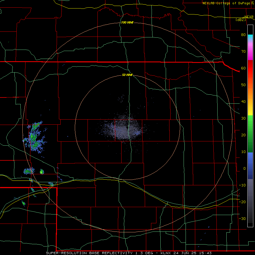255x255 pixels.
Task: Click the "NEXR" label above the scale
Action: coord(249,17)
